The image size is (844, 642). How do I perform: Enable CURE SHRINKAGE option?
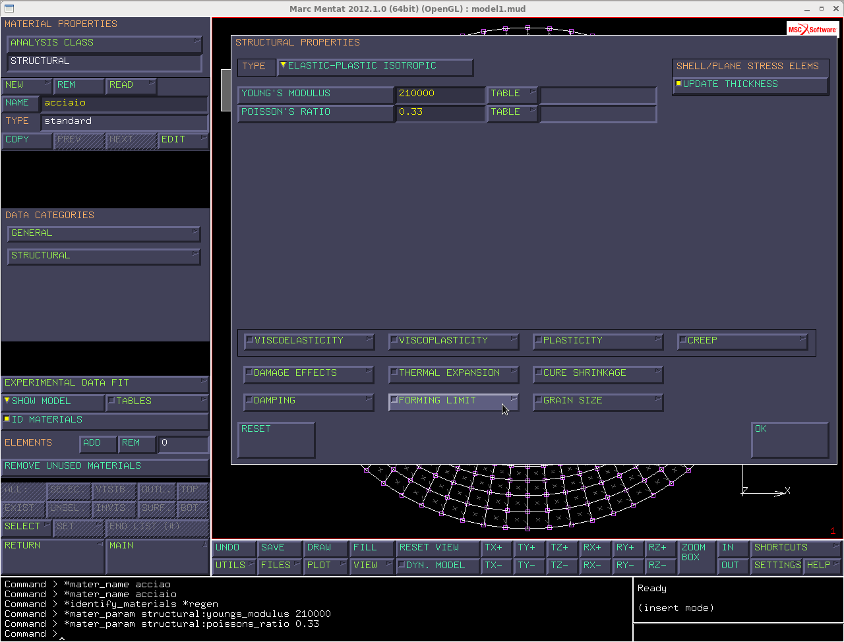pyautogui.click(x=598, y=374)
